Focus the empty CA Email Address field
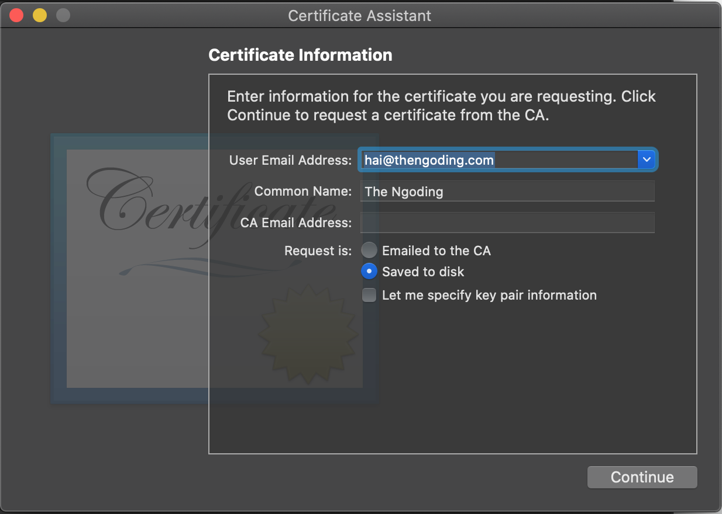Screen dimensions: 722x514 click(x=507, y=223)
